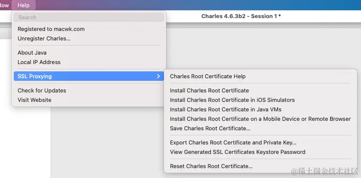The image size is (361, 178).
Task: Open Charles Root Certificate Help
Action: point(208,77)
